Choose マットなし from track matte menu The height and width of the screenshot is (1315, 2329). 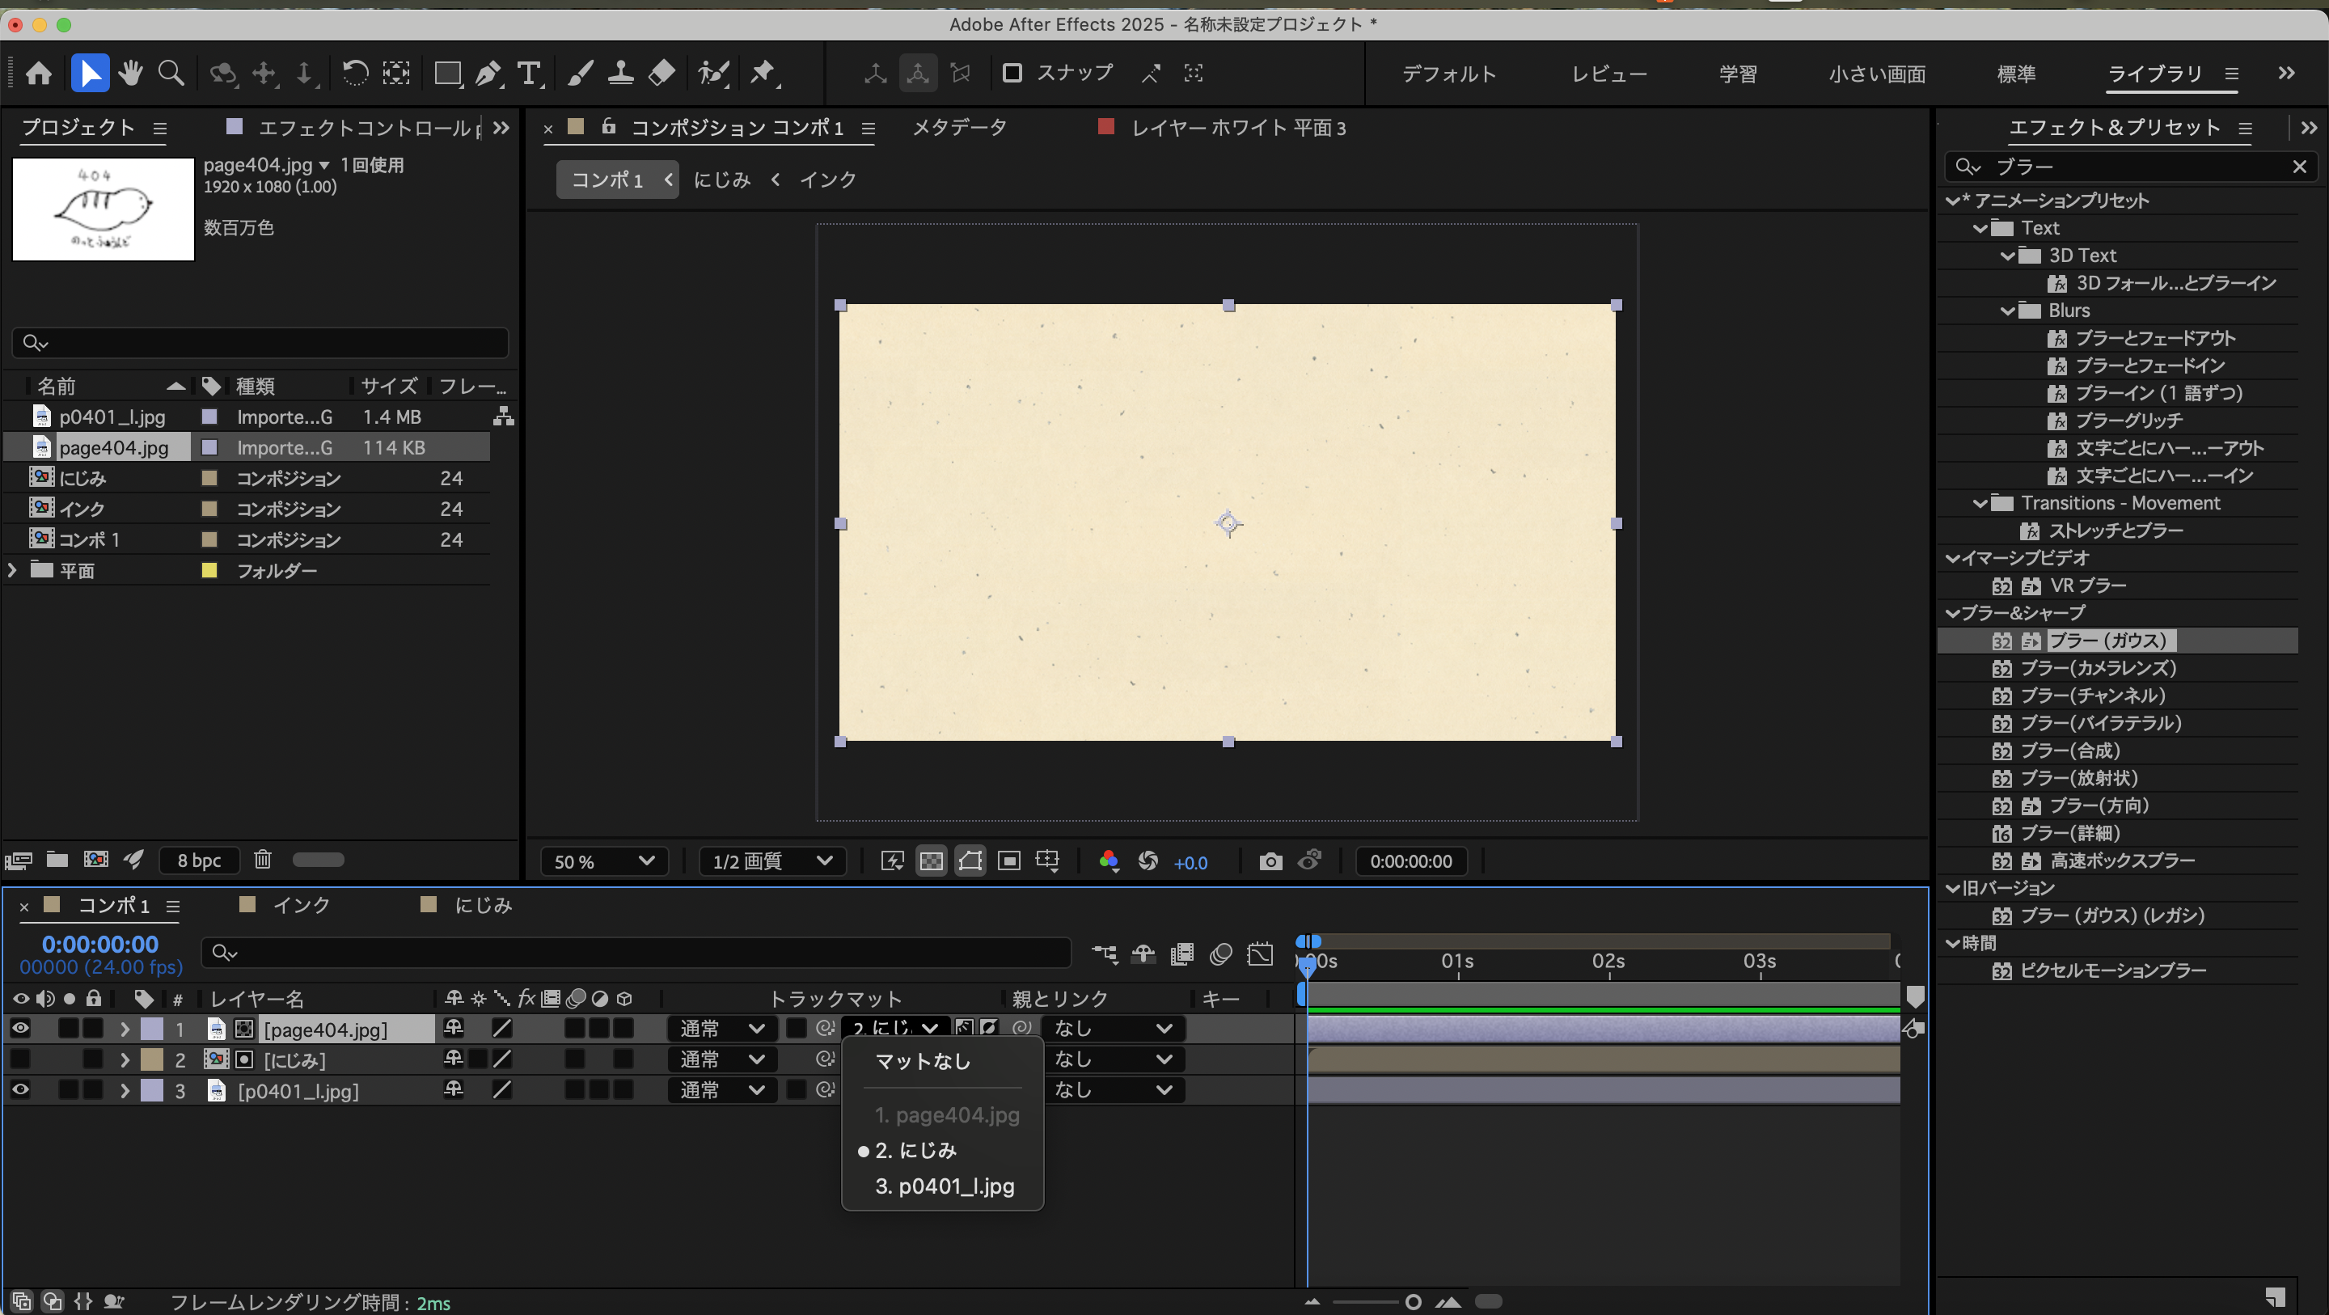(x=922, y=1061)
